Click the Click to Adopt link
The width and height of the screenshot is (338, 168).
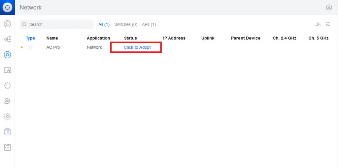pyautogui.click(x=137, y=47)
